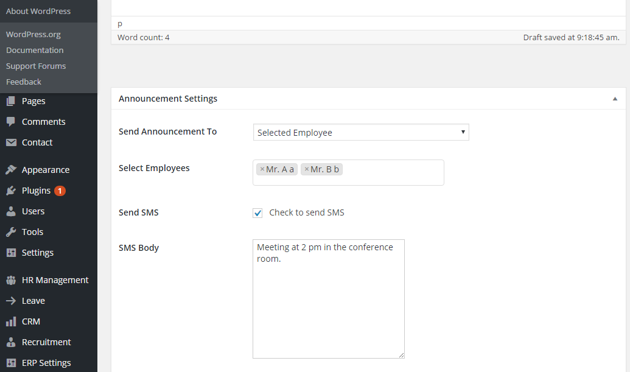Click inside the SMS Body text area
The height and width of the screenshot is (372, 630).
tap(328, 304)
